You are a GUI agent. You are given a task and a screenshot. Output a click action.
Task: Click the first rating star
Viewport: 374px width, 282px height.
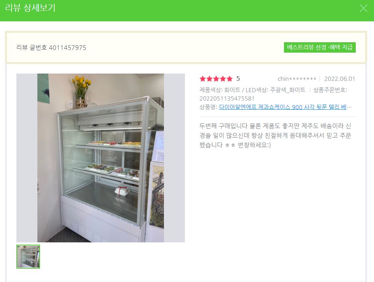tap(203, 79)
